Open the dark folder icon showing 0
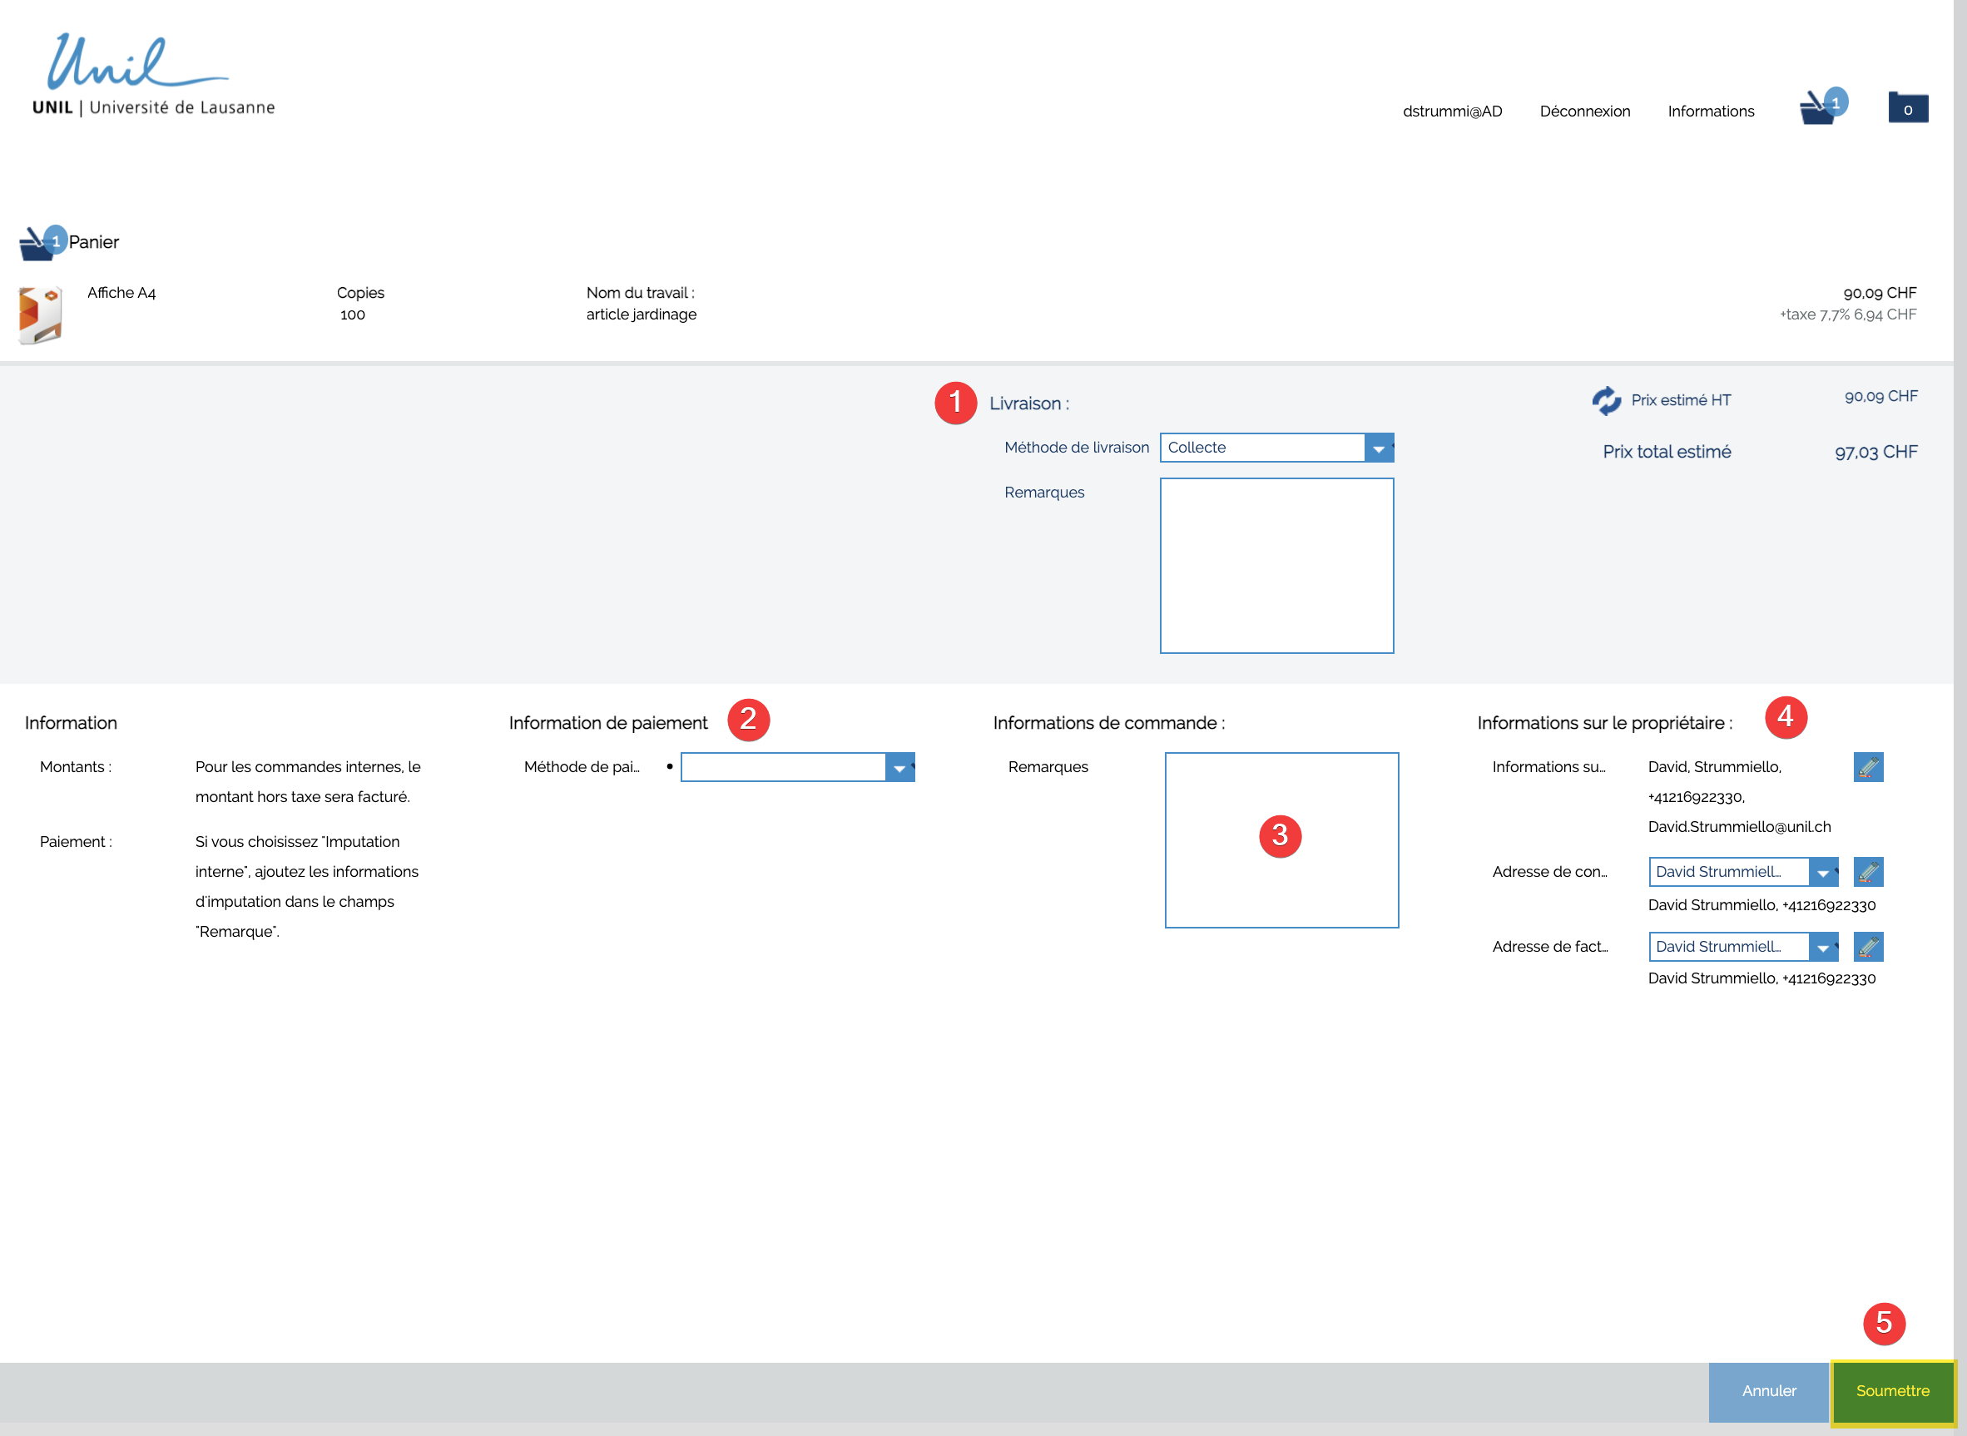1967x1436 pixels. tap(1908, 108)
